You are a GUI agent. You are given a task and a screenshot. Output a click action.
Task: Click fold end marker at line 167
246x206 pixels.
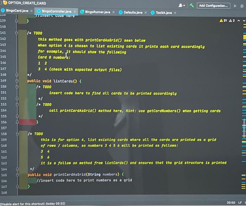tap(18, 186)
